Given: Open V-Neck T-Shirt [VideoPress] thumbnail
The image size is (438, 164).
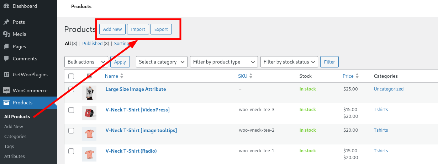Looking at the screenshot, I should [x=89, y=113].
